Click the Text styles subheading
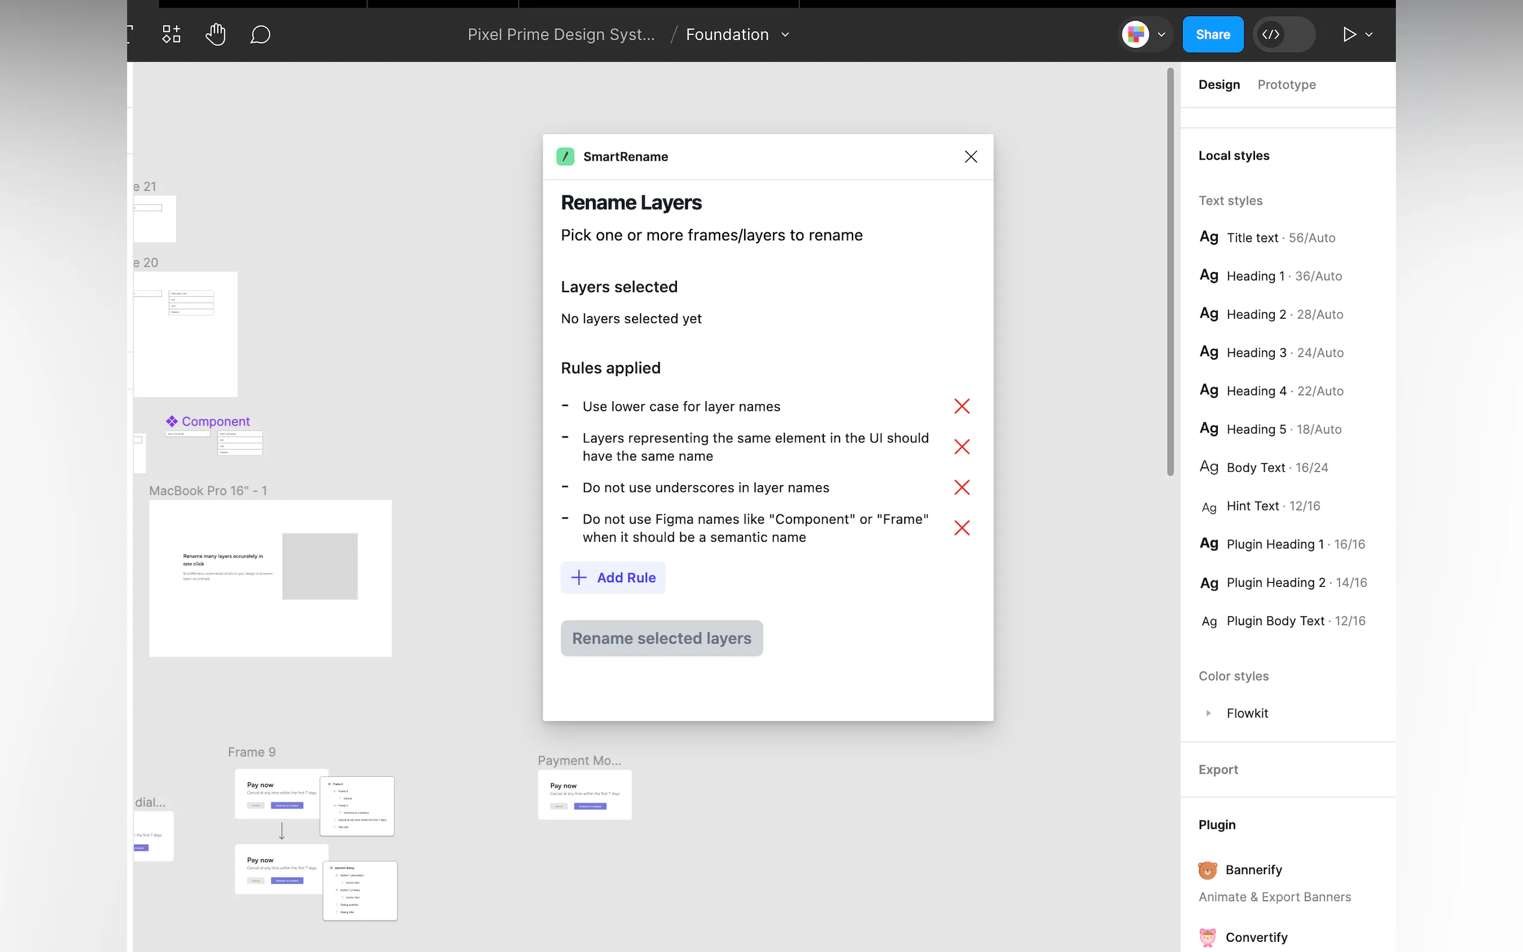Image resolution: width=1523 pixels, height=952 pixels. point(1230,200)
